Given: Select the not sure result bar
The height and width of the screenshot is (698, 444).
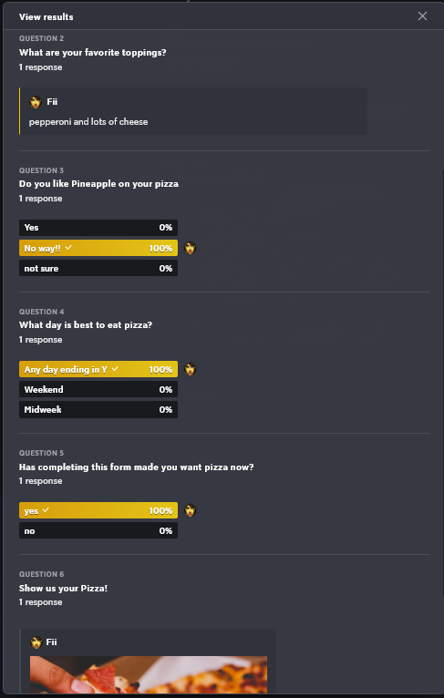Looking at the screenshot, I should 98,268.
